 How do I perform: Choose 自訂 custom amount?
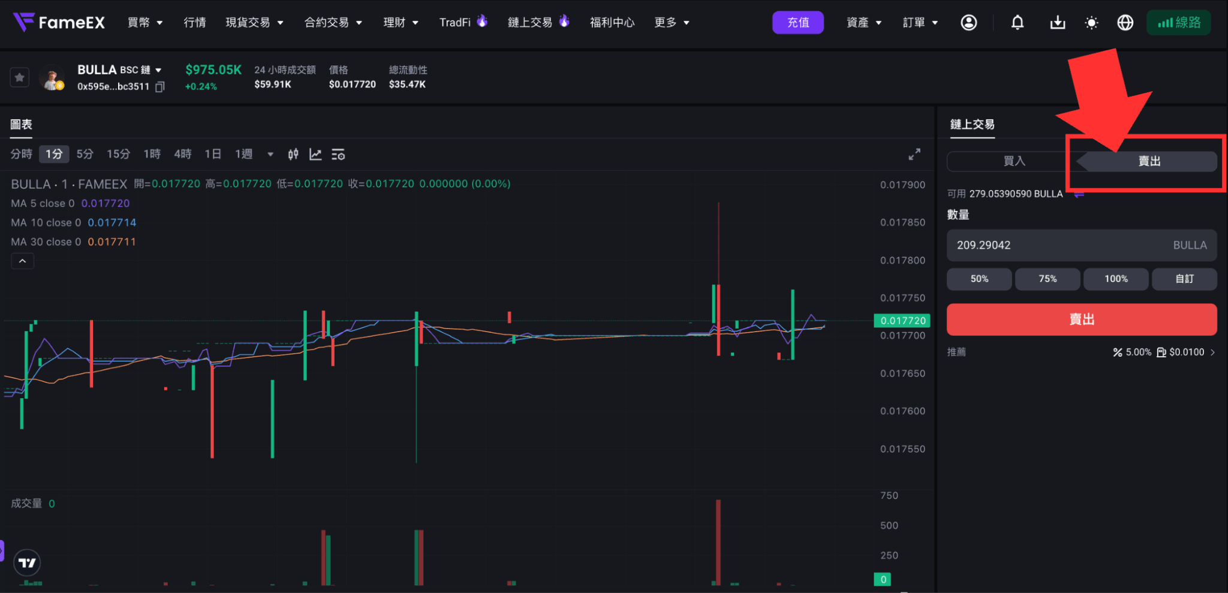coord(1184,279)
